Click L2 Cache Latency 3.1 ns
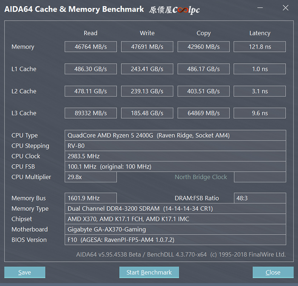This screenshot has width=298, height=286. click(260, 91)
